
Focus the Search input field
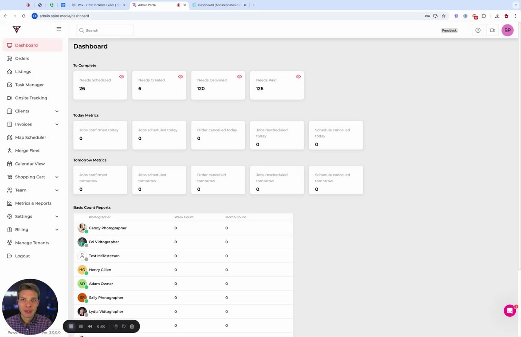point(105,30)
